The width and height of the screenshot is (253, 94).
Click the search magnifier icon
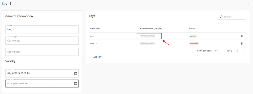[221, 17]
